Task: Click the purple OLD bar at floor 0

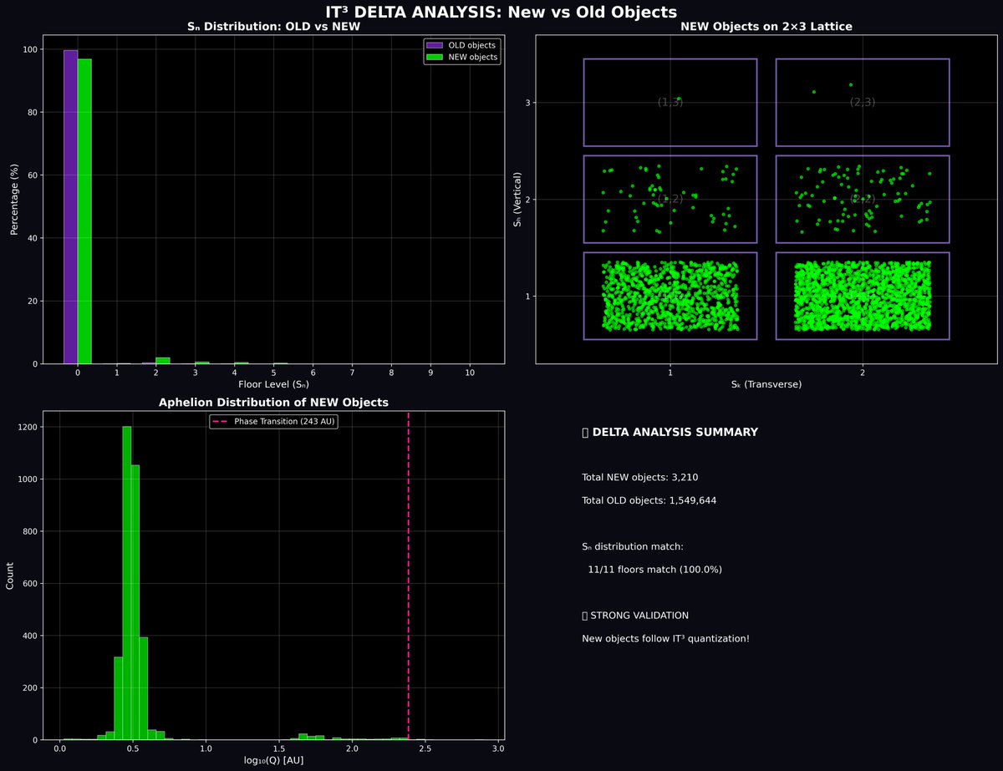Action: [71, 207]
